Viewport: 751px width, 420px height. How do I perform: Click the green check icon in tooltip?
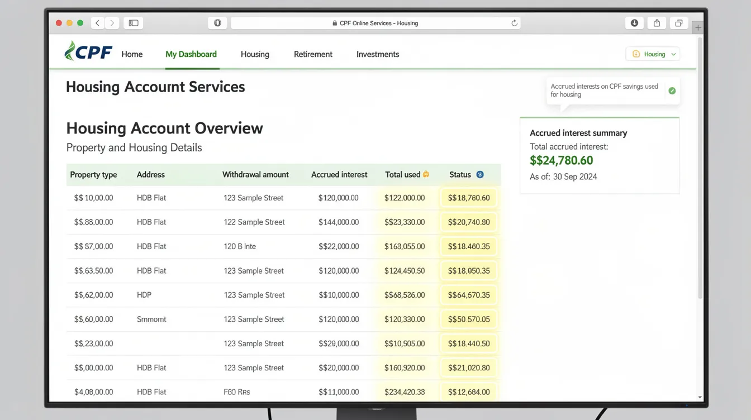pos(672,90)
